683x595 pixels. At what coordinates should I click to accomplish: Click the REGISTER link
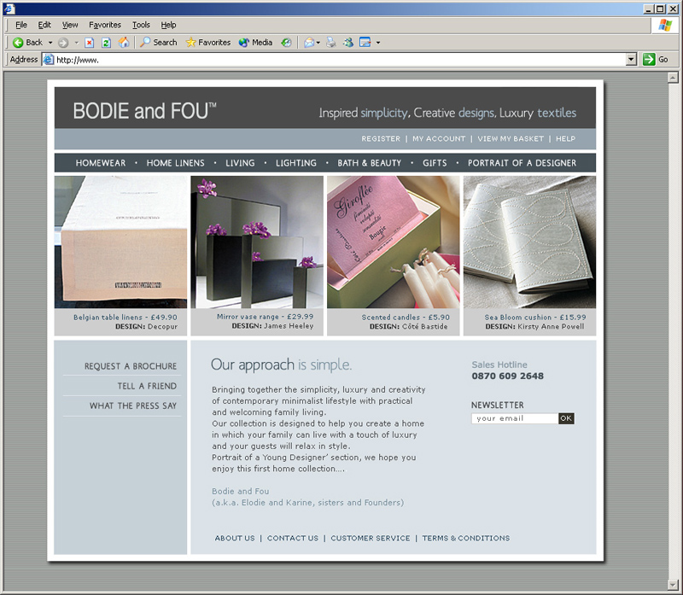pos(381,138)
